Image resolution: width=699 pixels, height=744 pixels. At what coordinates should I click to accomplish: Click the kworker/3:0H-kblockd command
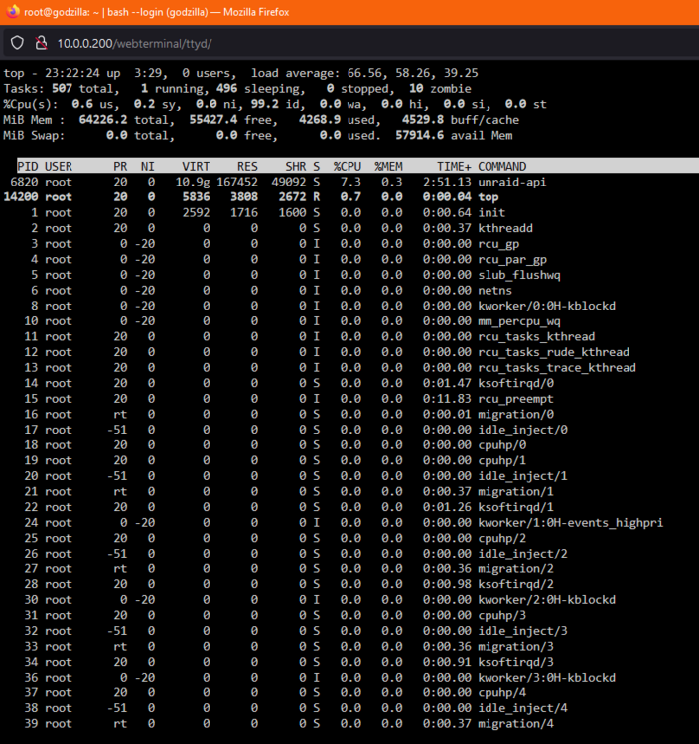coord(546,678)
